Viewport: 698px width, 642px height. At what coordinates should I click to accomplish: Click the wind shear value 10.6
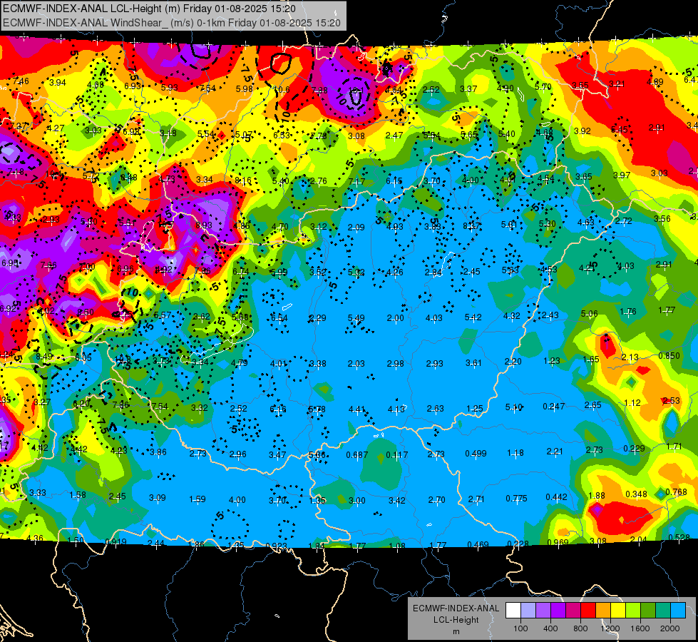282,90
